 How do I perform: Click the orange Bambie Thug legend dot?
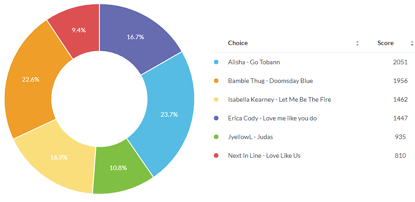coord(216,81)
